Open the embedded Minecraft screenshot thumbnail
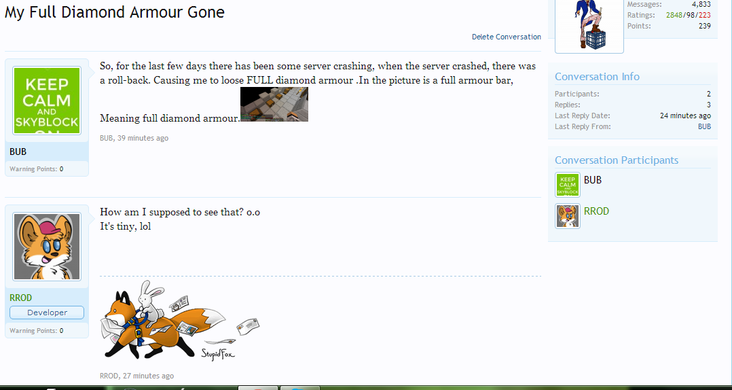The width and height of the screenshot is (732, 390). (x=274, y=104)
